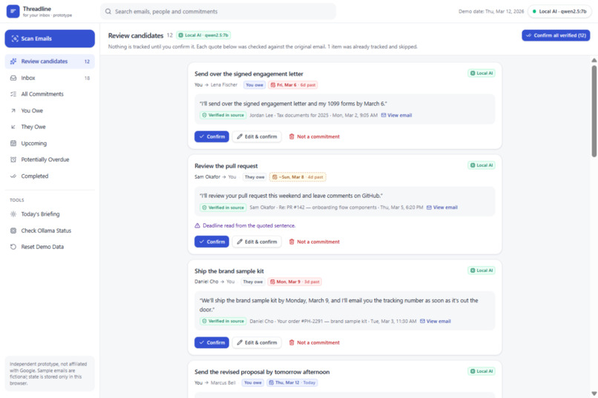Open the Upcoming view

pyautogui.click(x=50, y=143)
